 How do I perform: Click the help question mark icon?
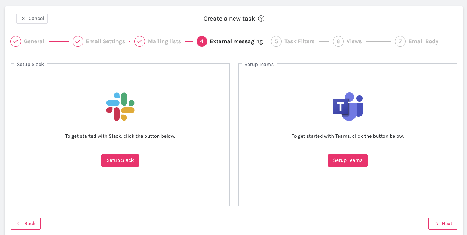pyautogui.click(x=261, y=19)
